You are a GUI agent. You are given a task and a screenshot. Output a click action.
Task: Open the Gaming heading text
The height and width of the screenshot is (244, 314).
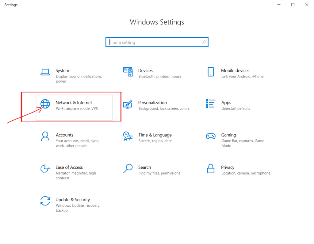228,135
